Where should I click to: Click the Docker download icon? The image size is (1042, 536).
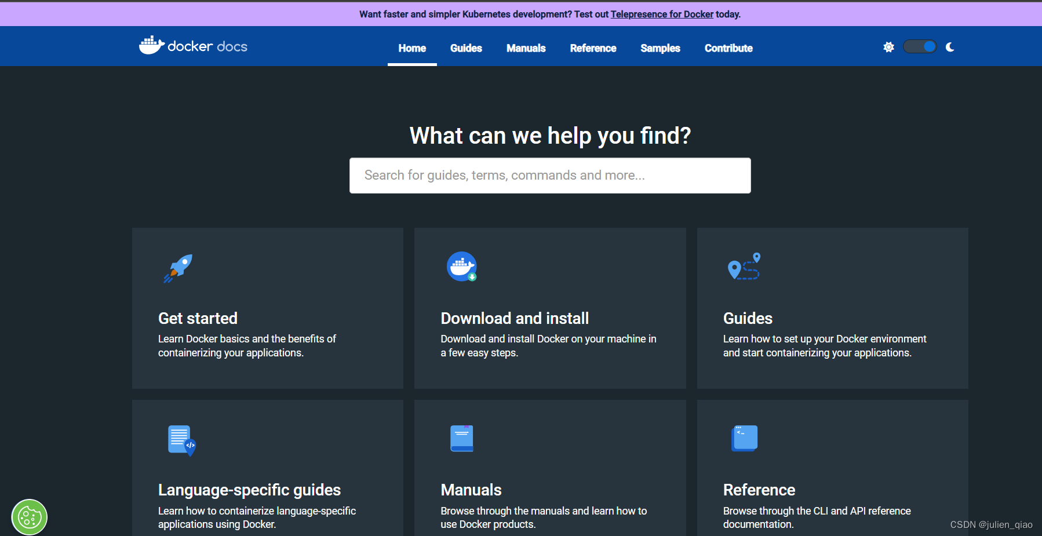point(462,267)
